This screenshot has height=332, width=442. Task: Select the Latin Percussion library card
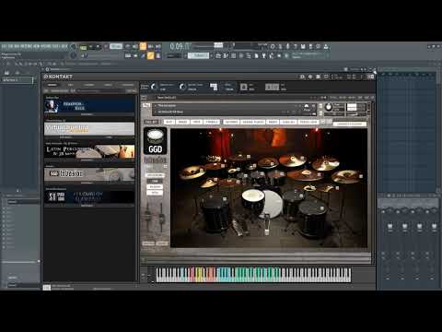click(x=89, y=151)
